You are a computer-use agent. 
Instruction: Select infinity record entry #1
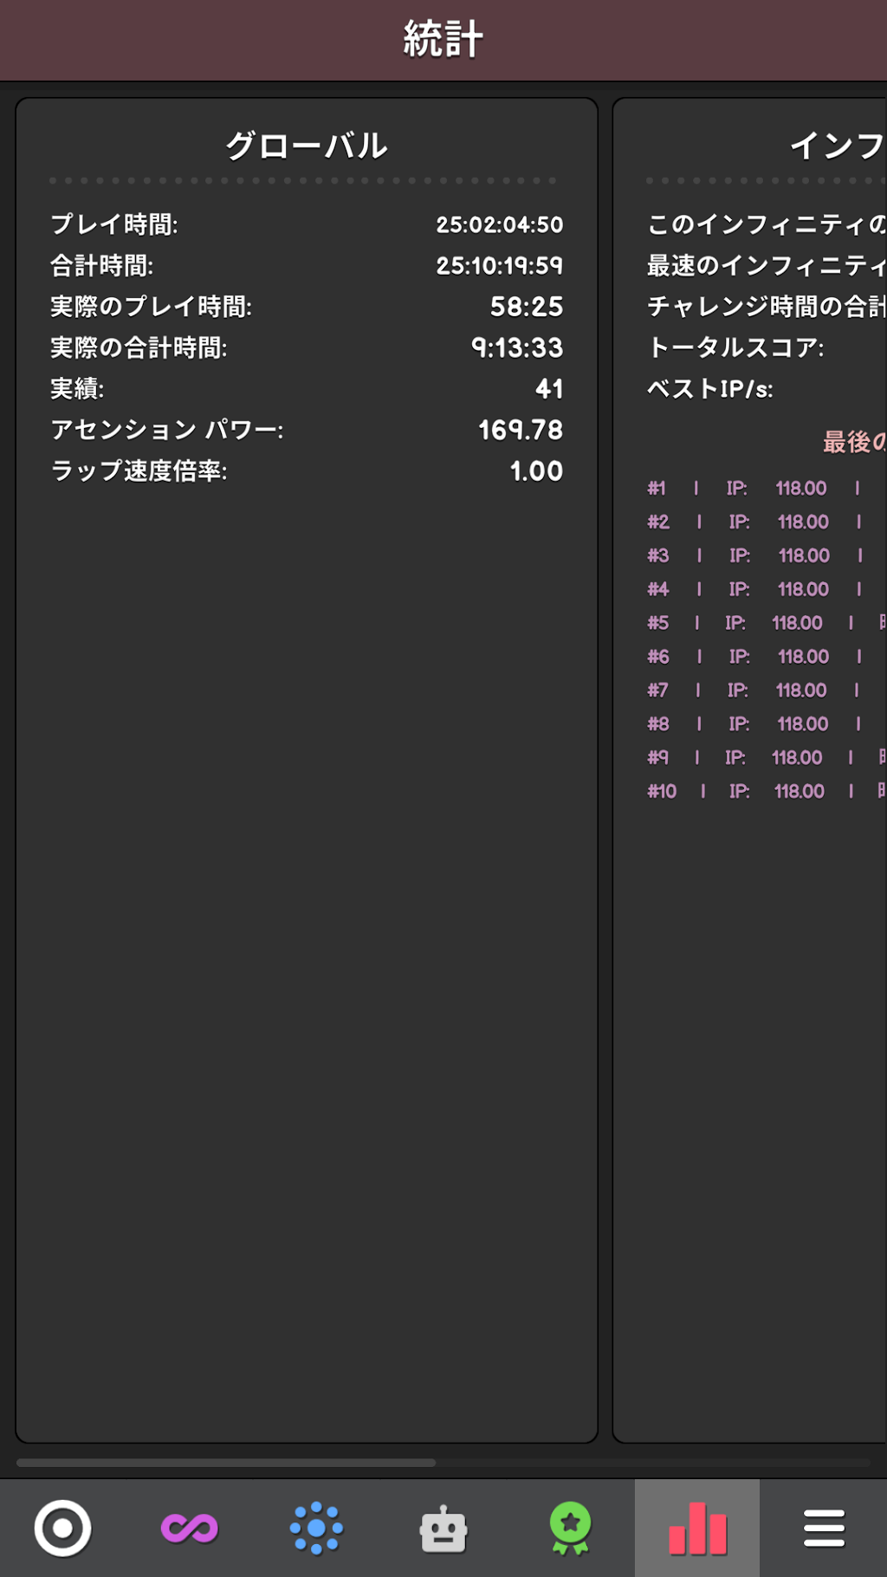click(767, 488)
